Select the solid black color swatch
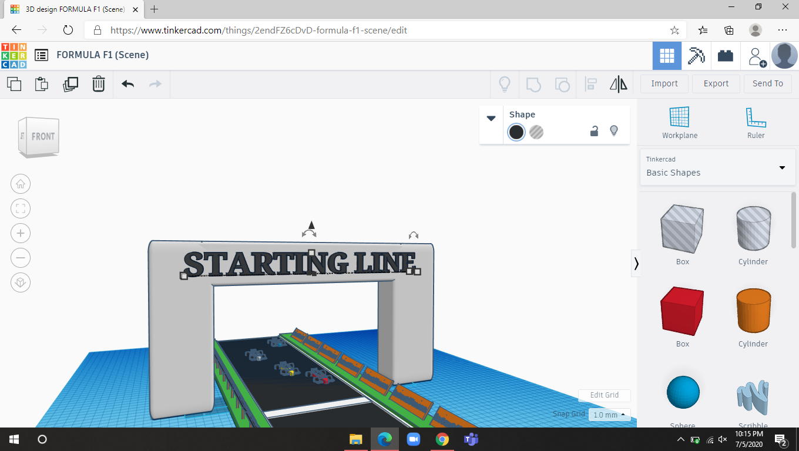 coord(516,132)
